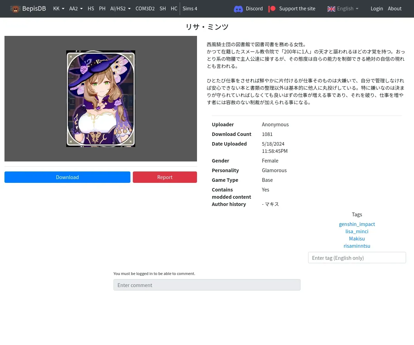Viewport: 414px width, 345px height.
Task: Click the Login link
Action: (x=377, y=9)
